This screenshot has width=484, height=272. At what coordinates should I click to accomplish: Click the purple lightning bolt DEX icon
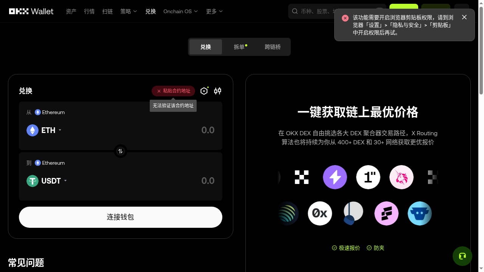(x=335, y=177)
